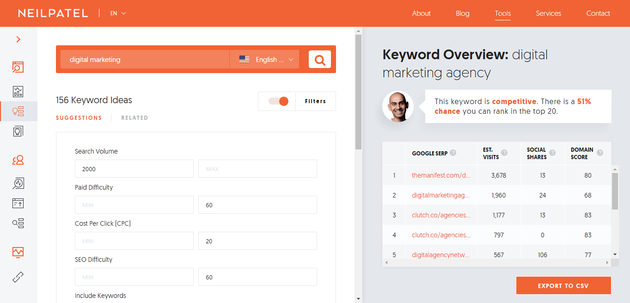This screenshot has width=630, height=303.
Task: Open the magnifier-with-list sidebar icon
Action: point(18,223)
